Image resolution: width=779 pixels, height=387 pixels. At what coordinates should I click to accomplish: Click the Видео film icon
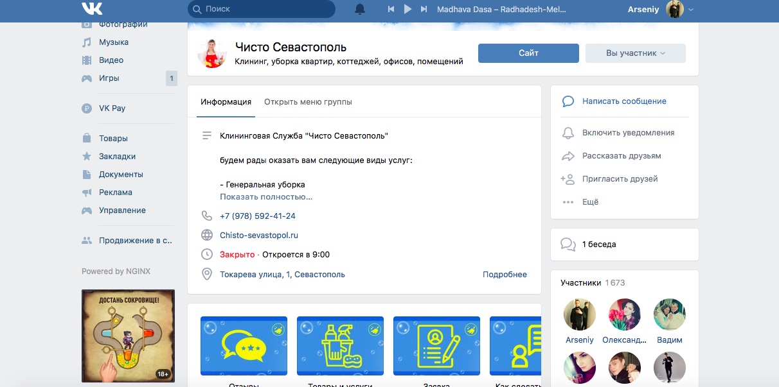click(x=87, y=60)
